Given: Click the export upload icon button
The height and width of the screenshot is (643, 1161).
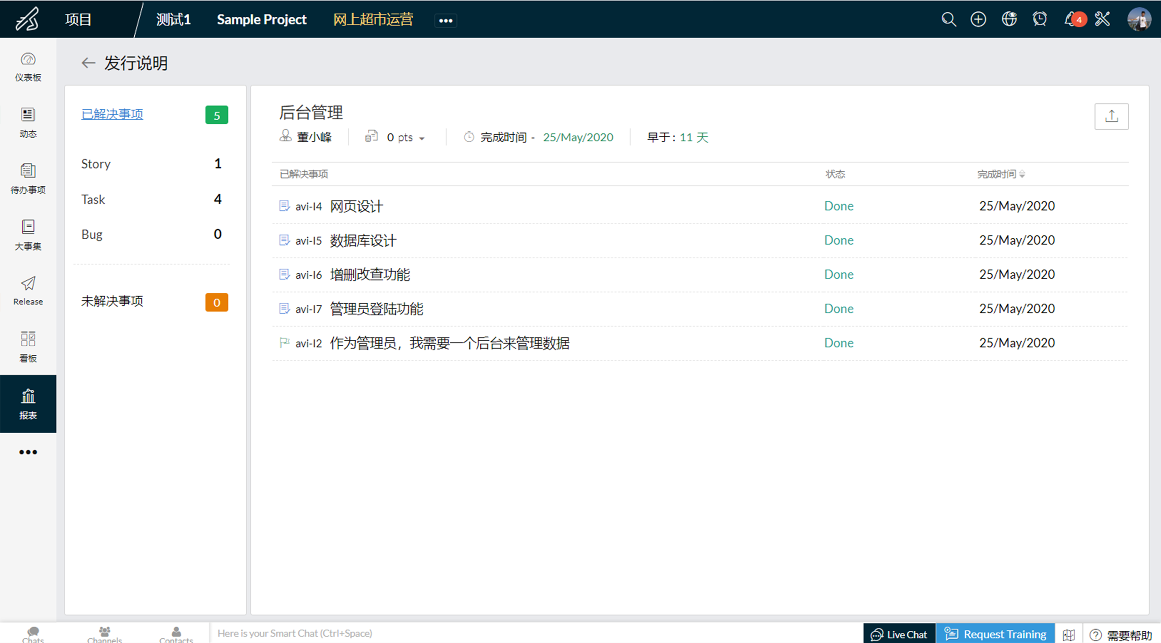Looking at the screenshot, I should pyautogui.click(x=1111, y=116).
